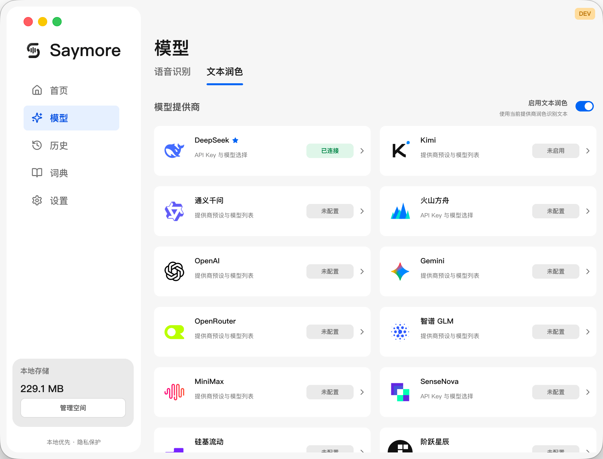Expand the OpenAI provider chevron

(362, 271)
